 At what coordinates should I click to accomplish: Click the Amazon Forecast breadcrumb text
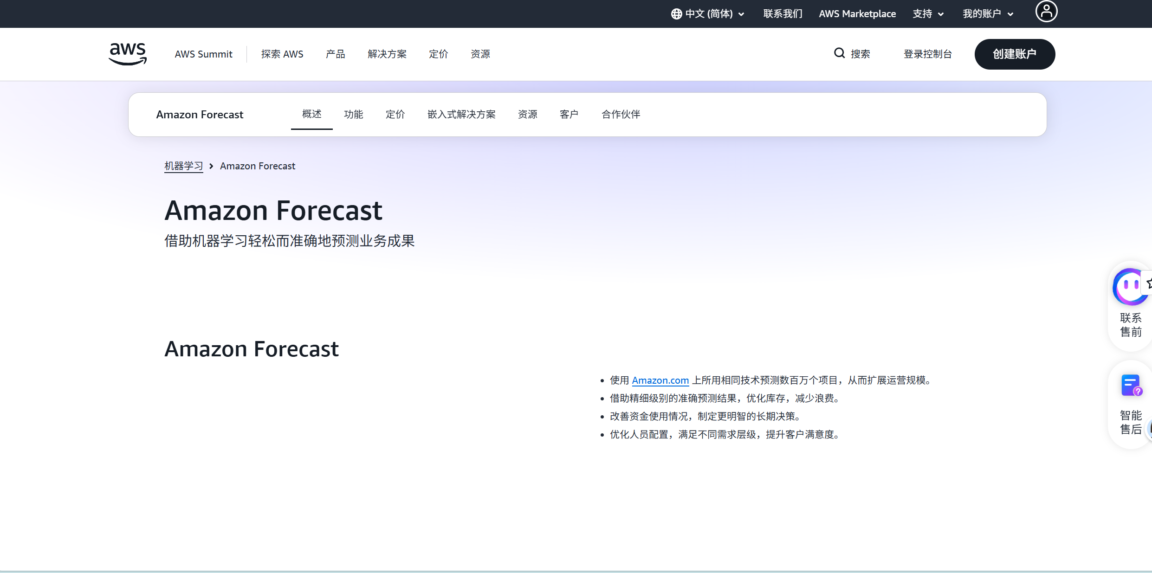pyautogui.click(x=258, y=166)
